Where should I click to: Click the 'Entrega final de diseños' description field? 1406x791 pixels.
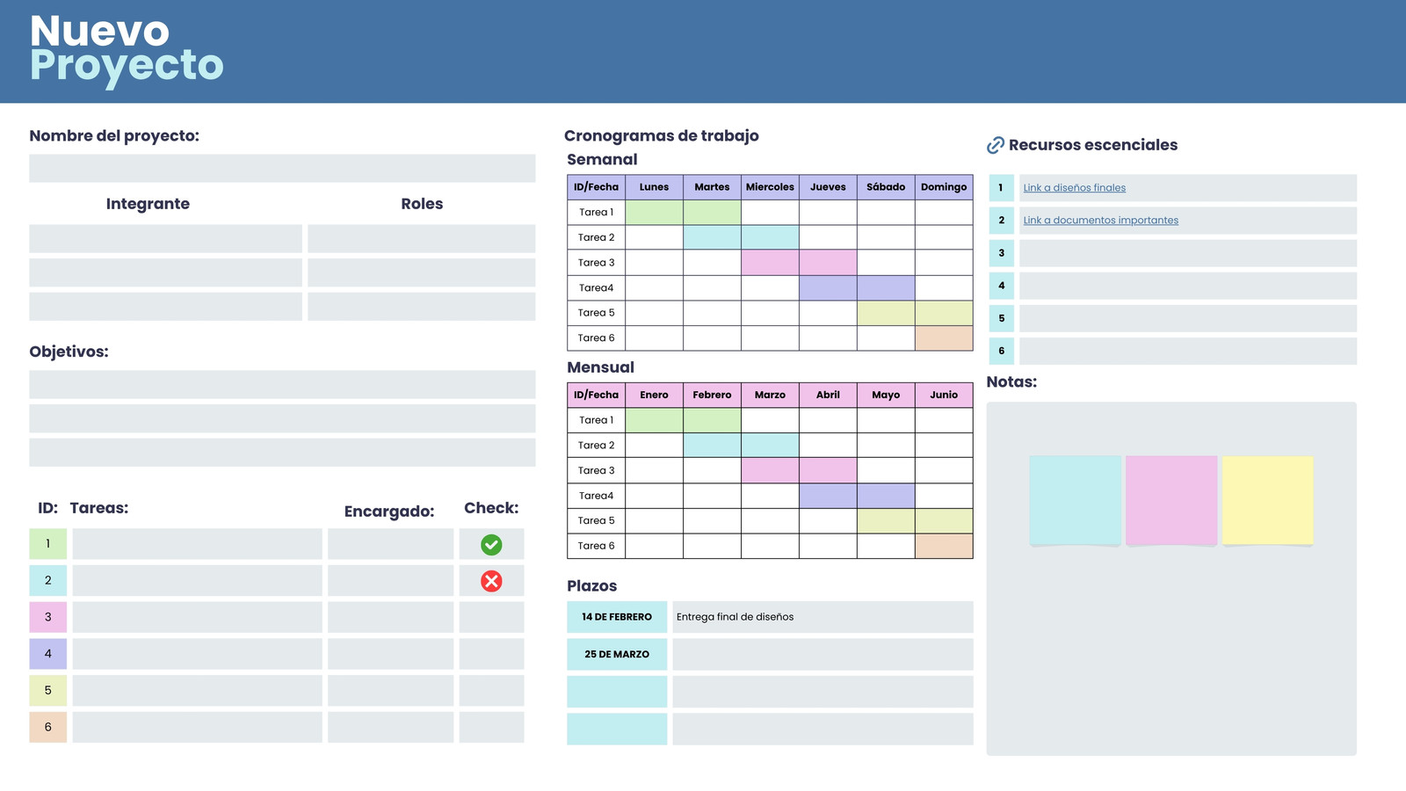pyautogui.click(x=823, y=617)
